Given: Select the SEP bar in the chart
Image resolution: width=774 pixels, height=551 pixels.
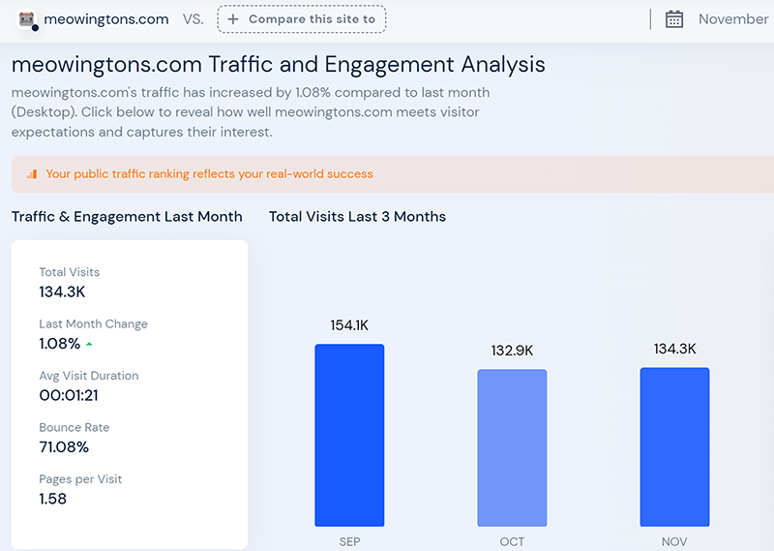Looking at the screenshot, I should (x=349, y=435).
